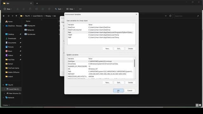The height and width of the screenshot is (114, 203).
Task: Click Local Disk (C:) in breadcrumb
Action: (x=38, y=16)
